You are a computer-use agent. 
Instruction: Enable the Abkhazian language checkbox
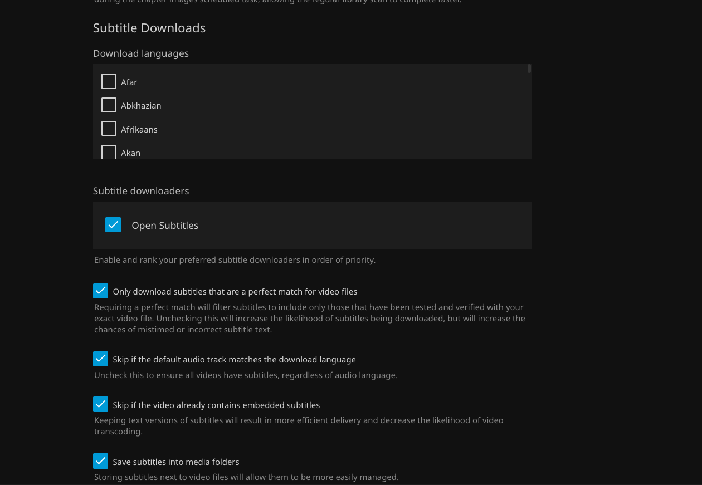[109, 105]
